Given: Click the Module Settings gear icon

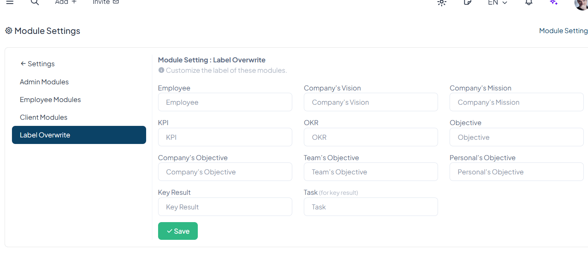Looking at the screenshot, I should point(9,31).
